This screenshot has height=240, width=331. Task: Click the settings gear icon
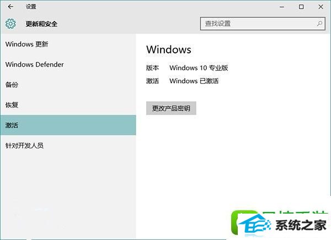coord(10,24)
